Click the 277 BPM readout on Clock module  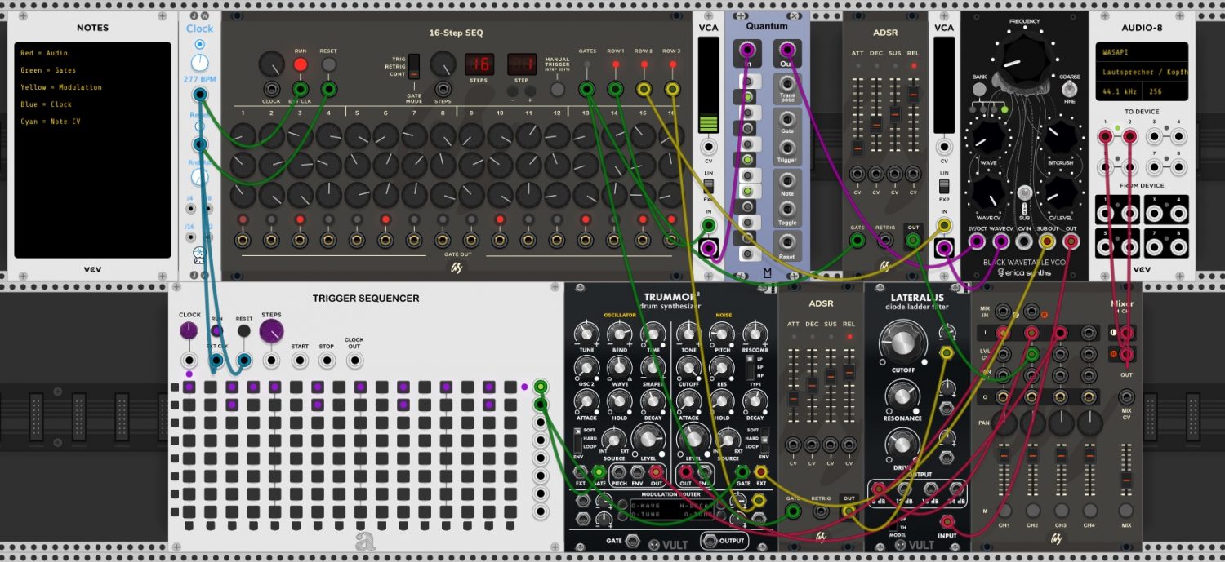click(199, 79)
